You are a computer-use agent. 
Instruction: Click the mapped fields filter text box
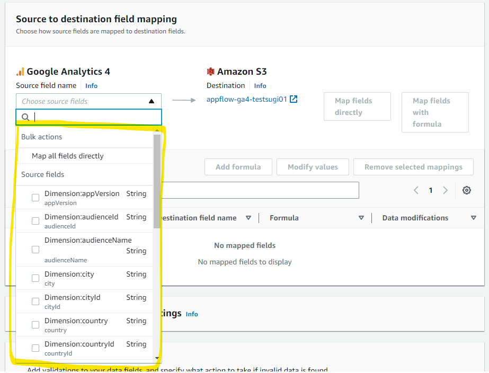click(260, 190)
